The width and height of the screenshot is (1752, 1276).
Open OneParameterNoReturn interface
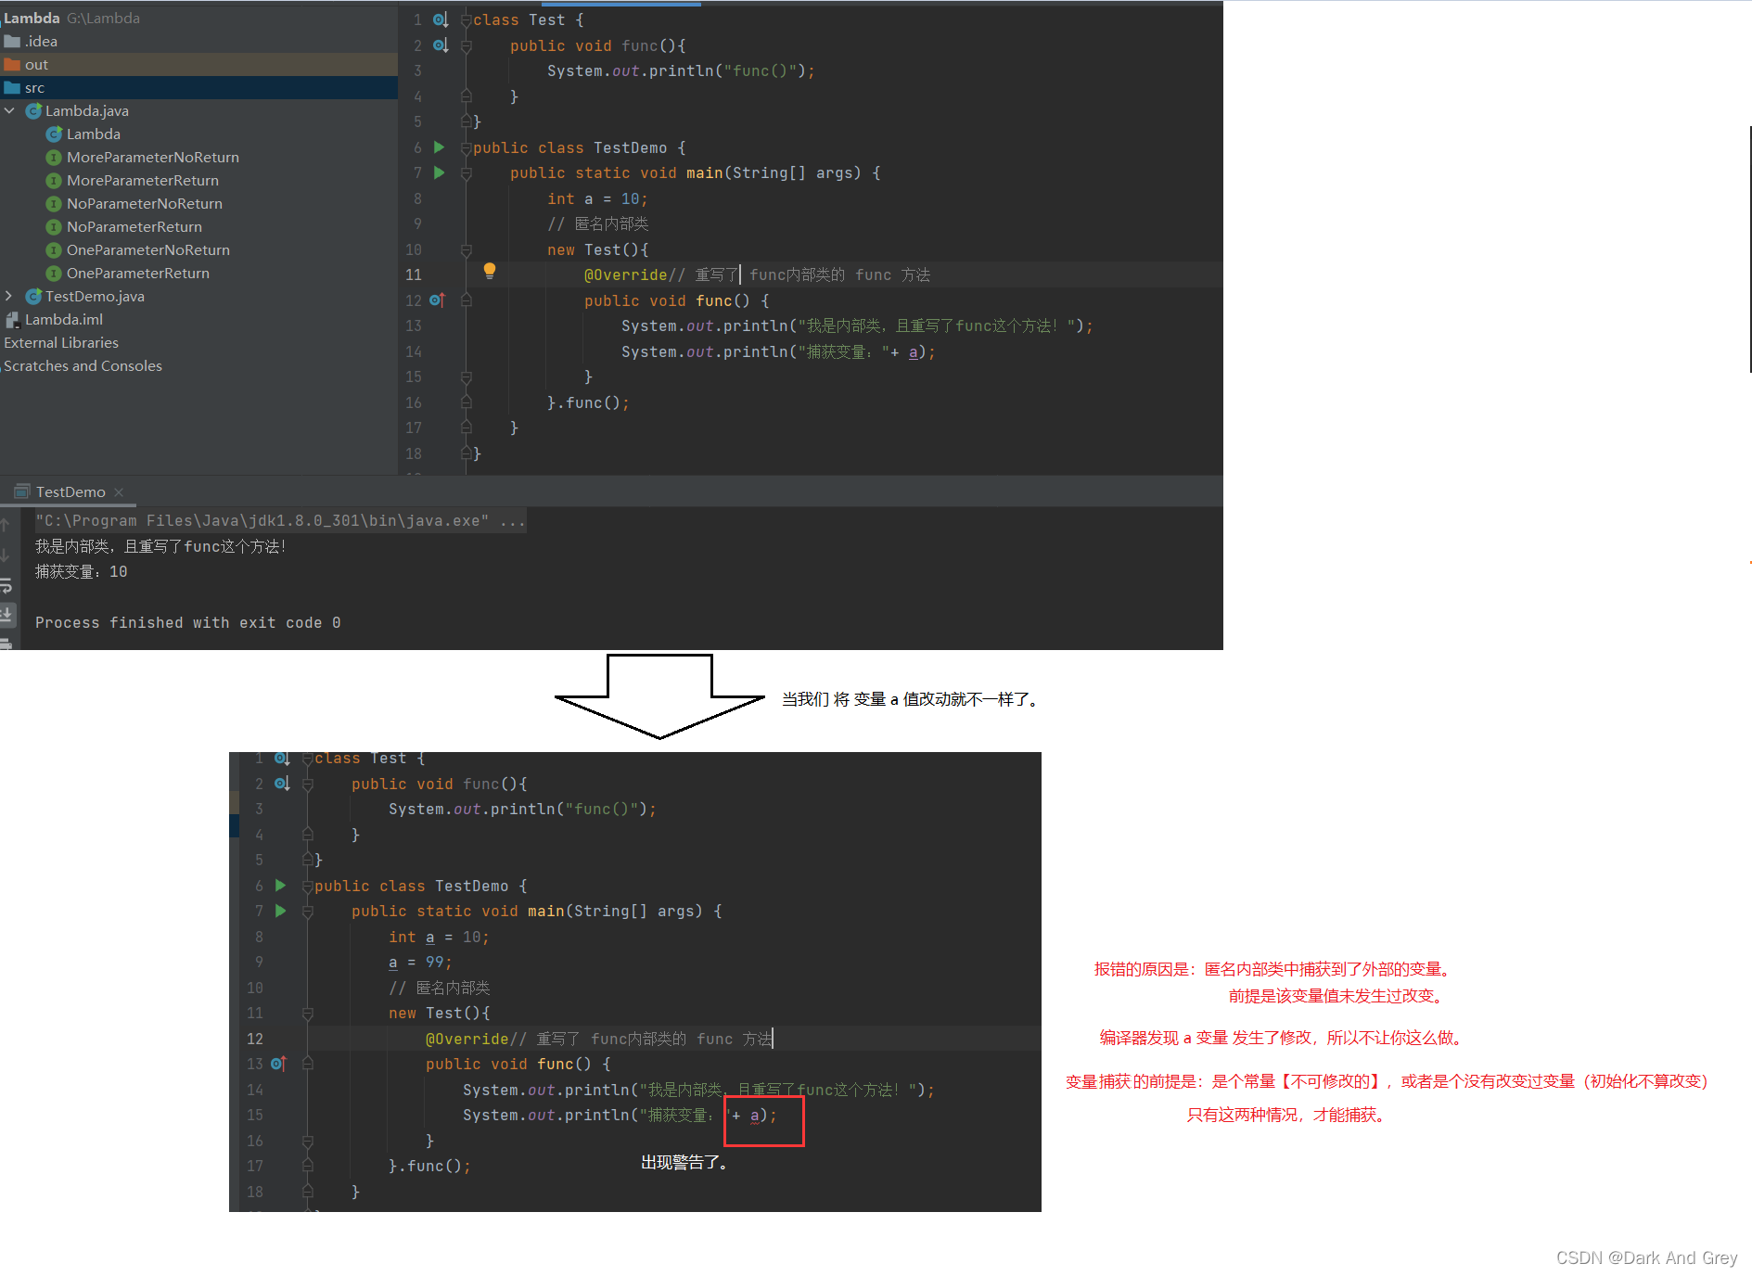coord(138,249)
